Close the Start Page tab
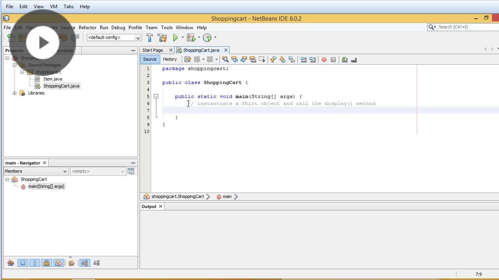 (170, 50)
